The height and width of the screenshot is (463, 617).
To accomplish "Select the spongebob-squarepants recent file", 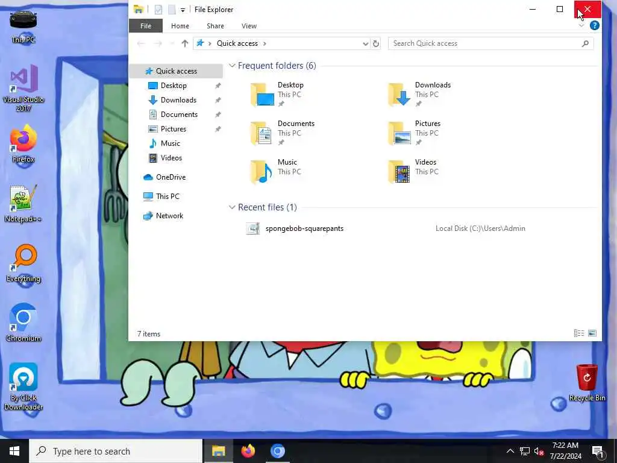I will point(304,228).
